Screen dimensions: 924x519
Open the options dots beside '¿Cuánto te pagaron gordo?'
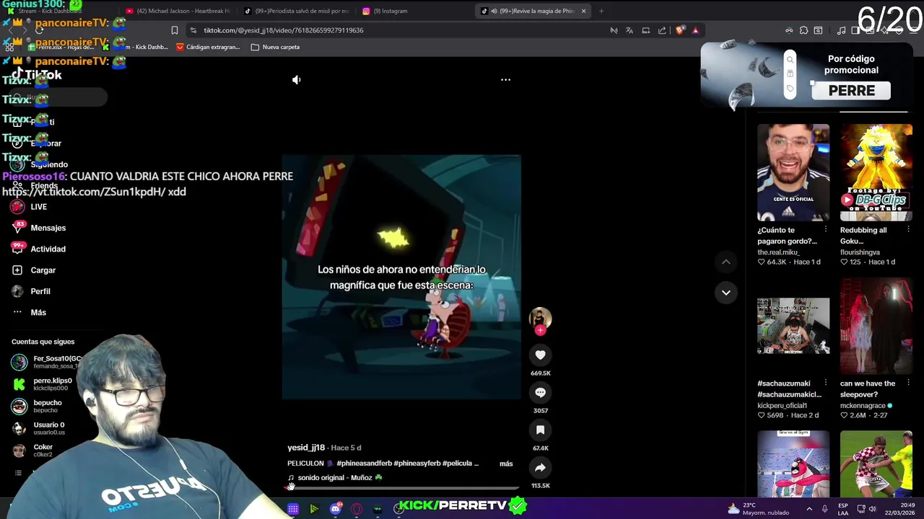tap(826, 230)
